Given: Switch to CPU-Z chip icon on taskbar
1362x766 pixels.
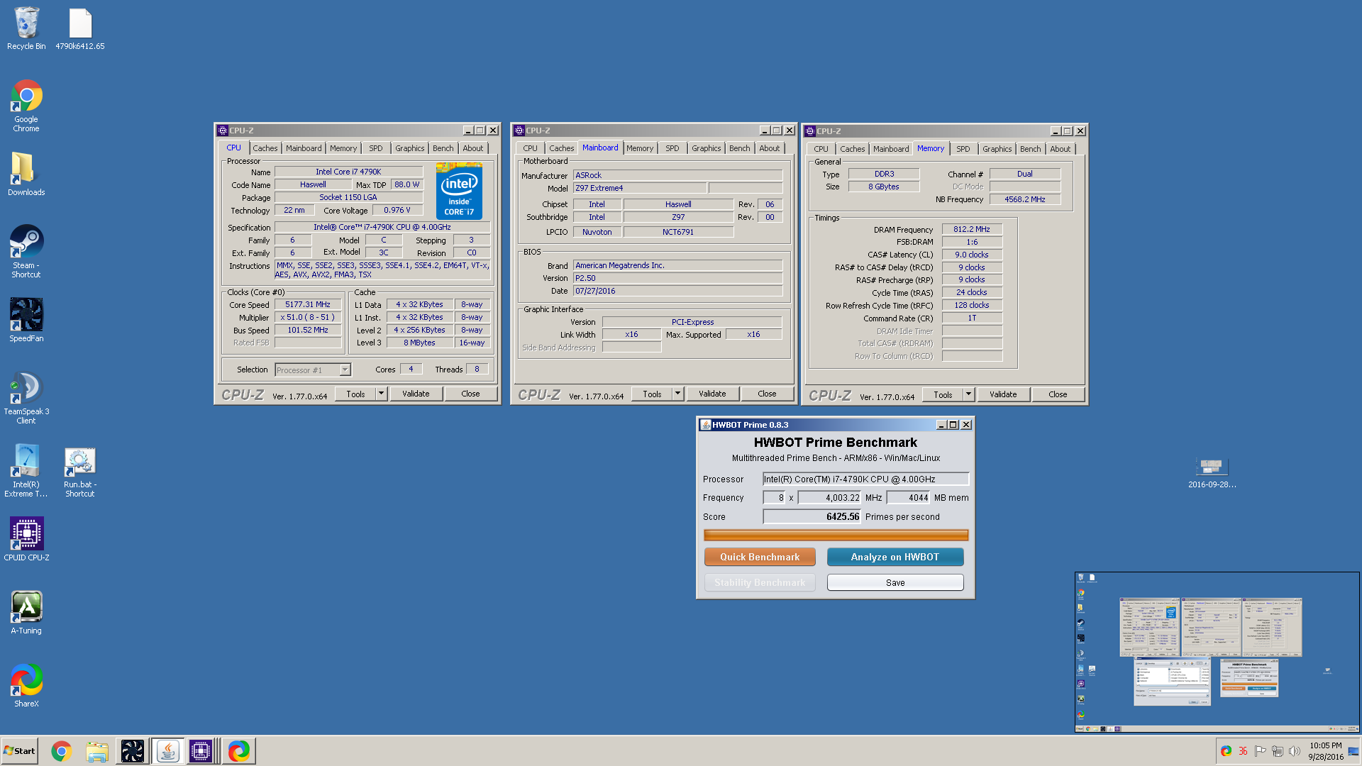Looking at the screenshot, I should 201,751.
